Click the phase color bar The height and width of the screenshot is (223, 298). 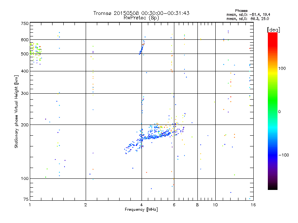tap(273, 111)
